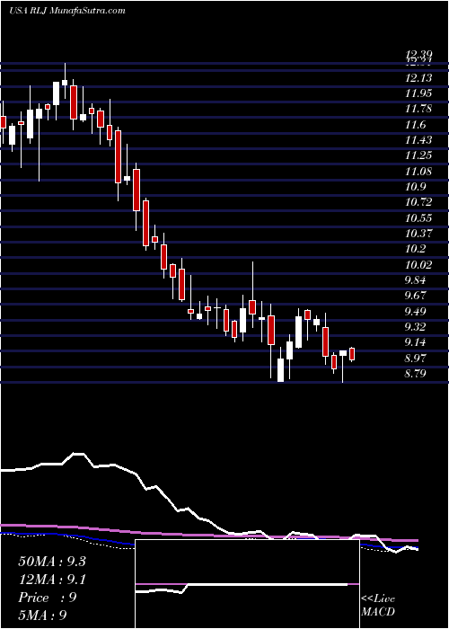Click the last red candlestick on the chart
This screenshot has width=449, height=629.
[352, 354]
